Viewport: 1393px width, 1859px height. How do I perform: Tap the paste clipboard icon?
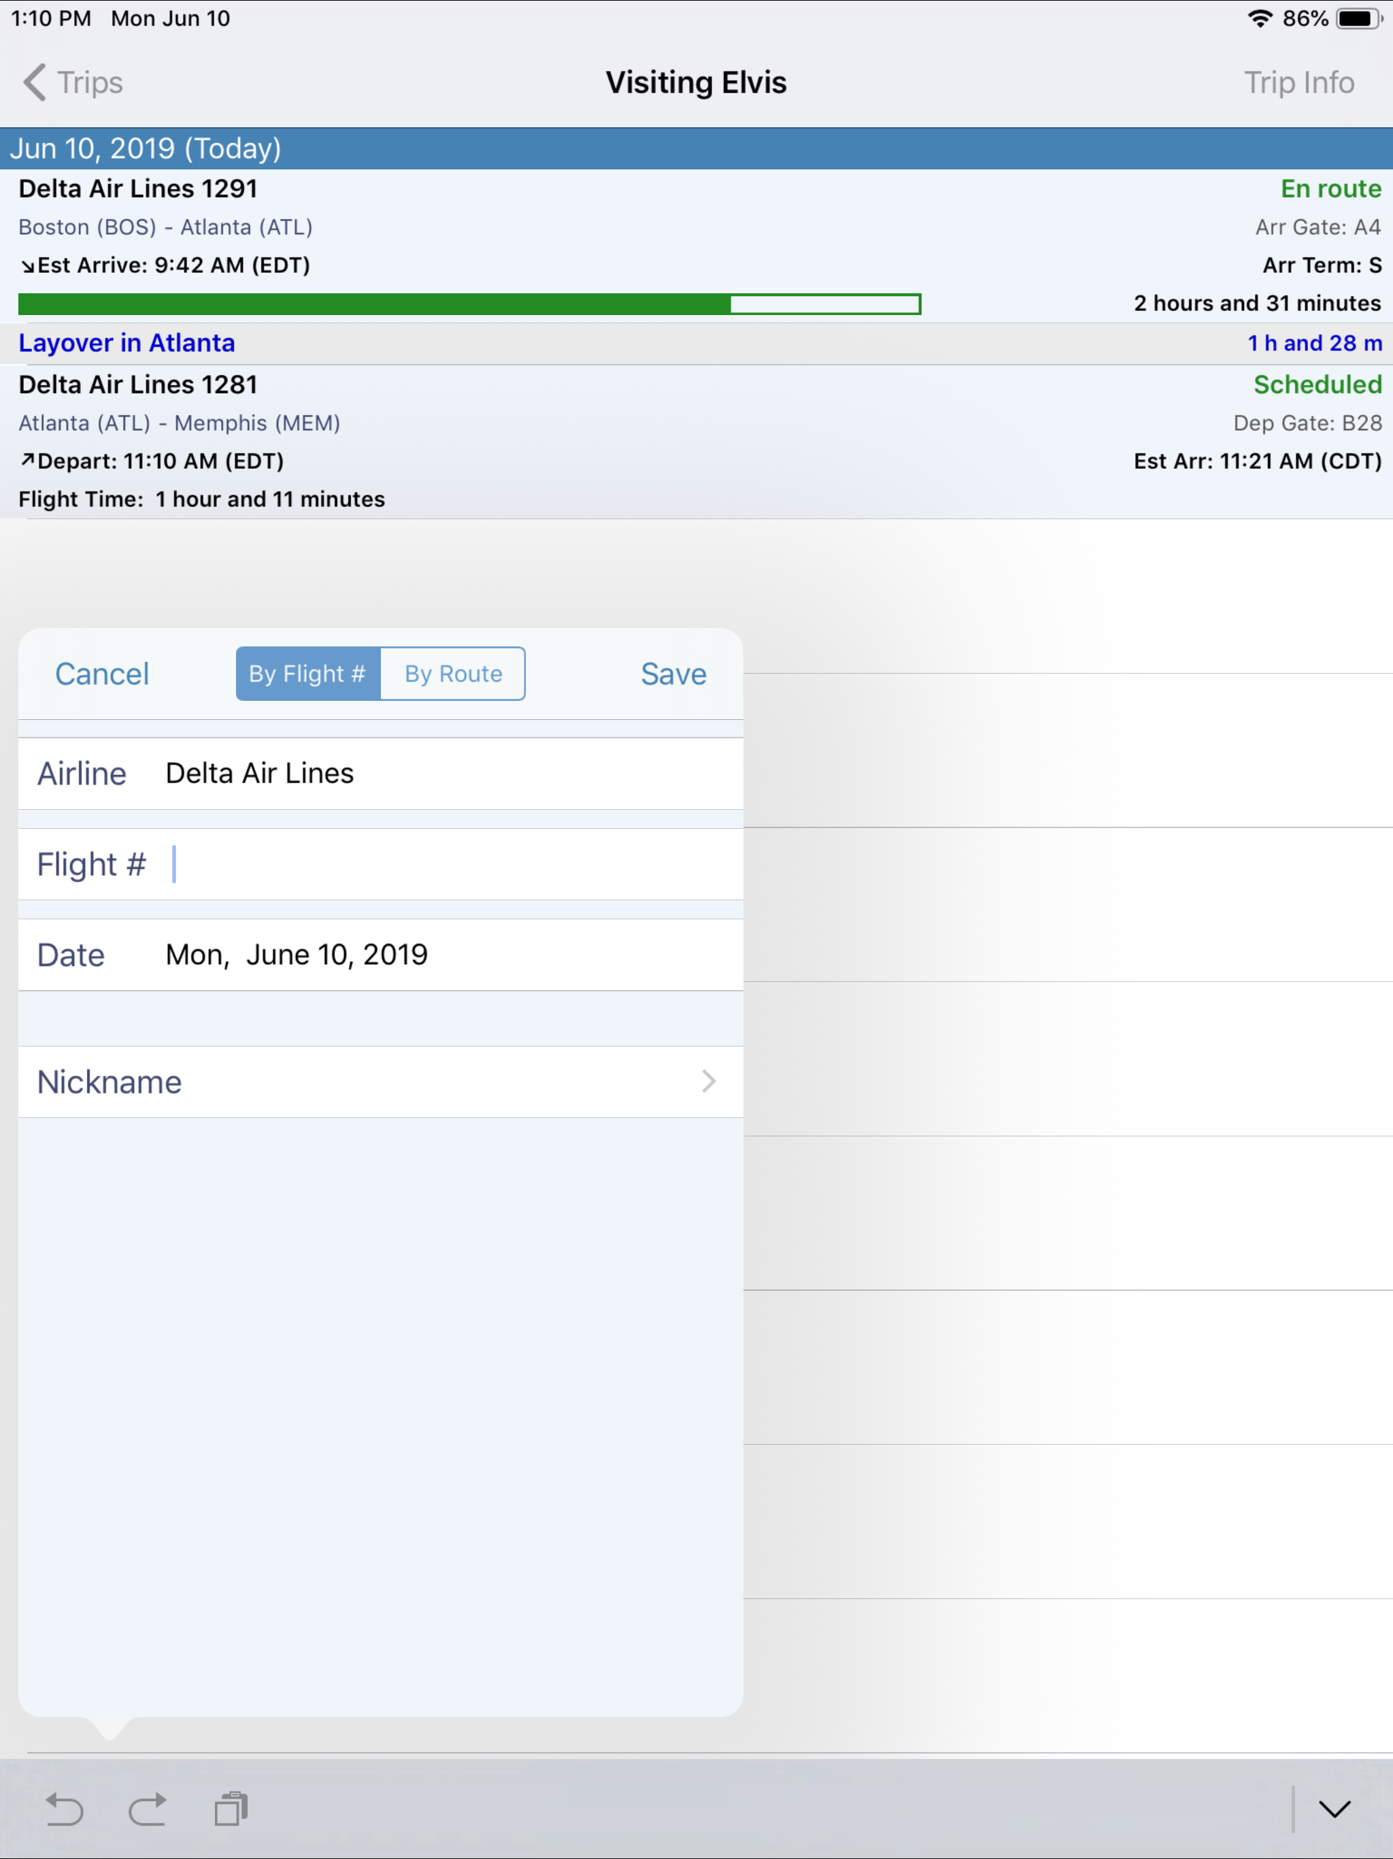pyautogui.click(x=230, y=1809)
